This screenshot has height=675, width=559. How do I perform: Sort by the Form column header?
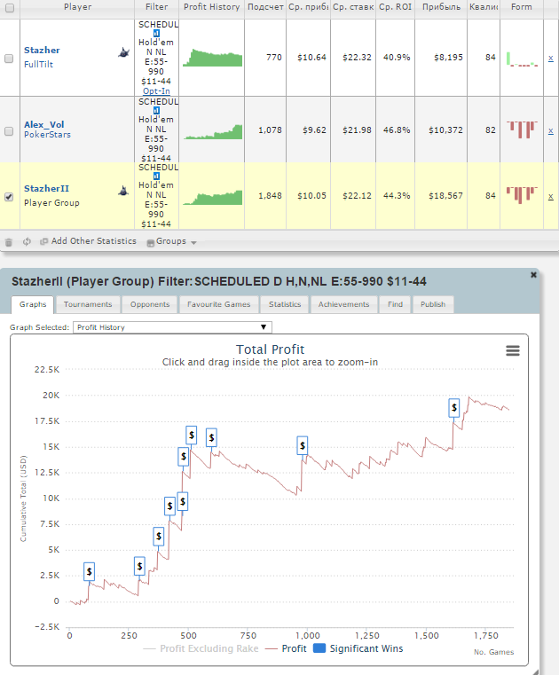[522, 7]
